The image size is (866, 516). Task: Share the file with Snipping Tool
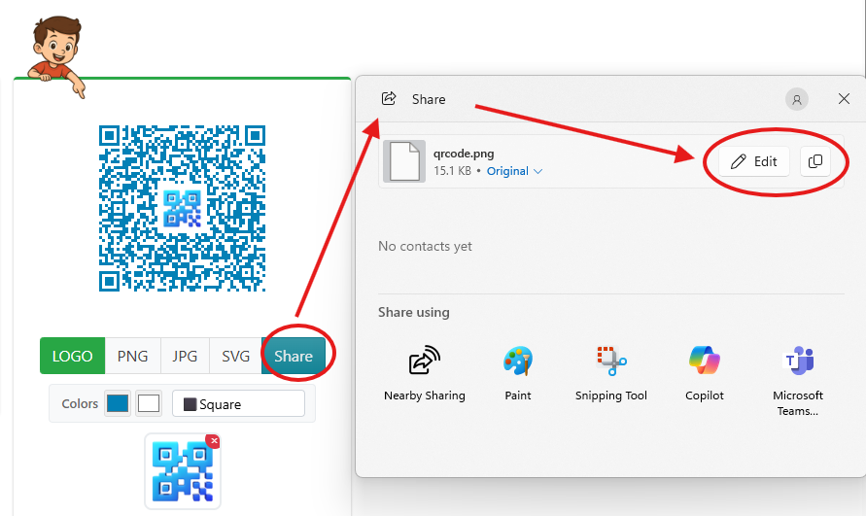click(610, 373)
